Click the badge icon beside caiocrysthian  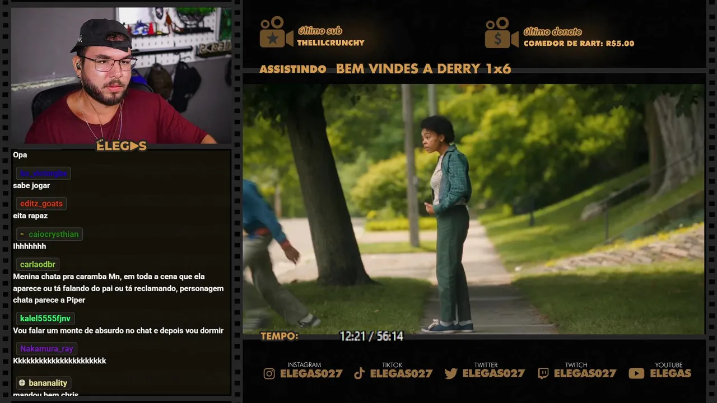point(22,234)
